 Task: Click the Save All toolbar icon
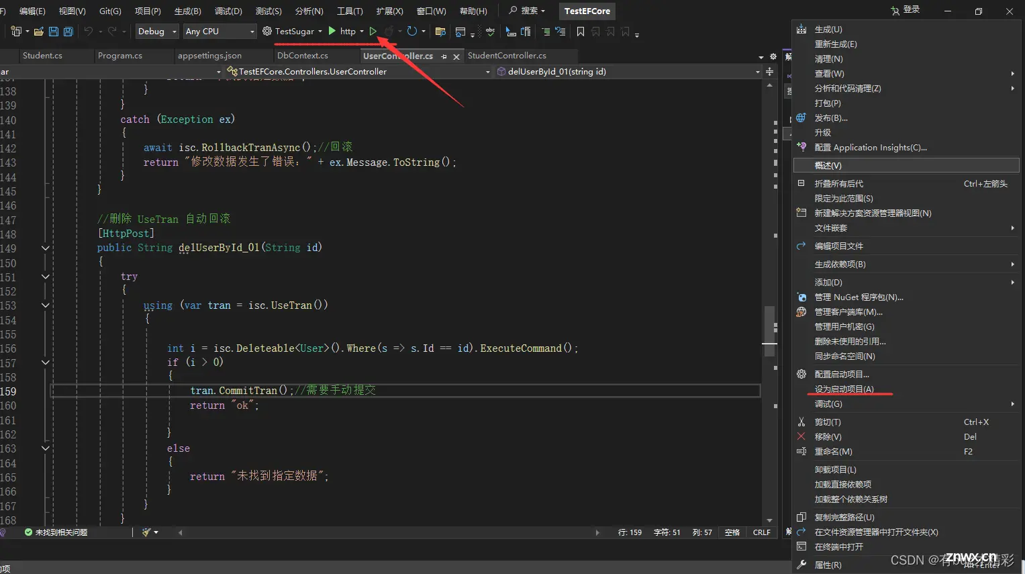click(68, 32)
